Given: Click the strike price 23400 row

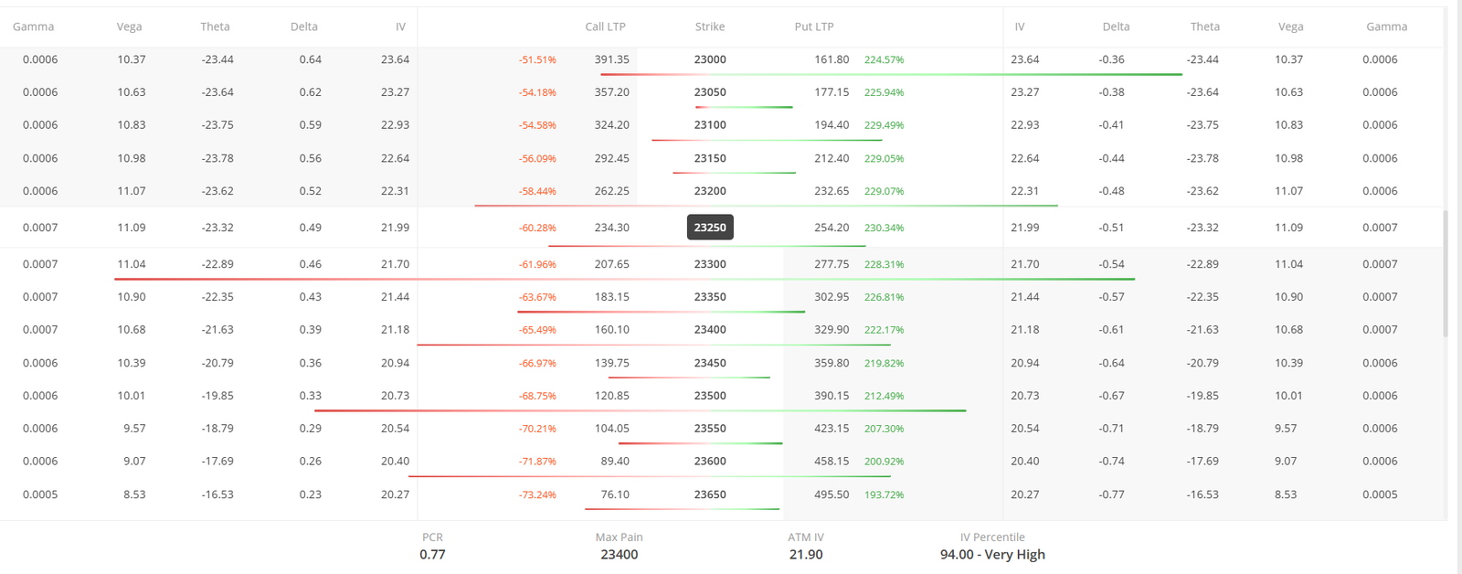Looking at the screenshot, I should (x=709, y=329).
